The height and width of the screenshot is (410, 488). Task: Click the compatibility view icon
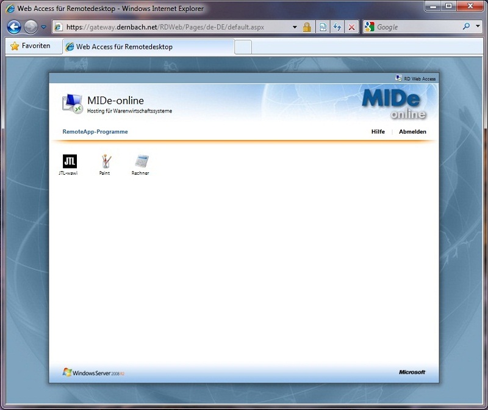(323, 27)
